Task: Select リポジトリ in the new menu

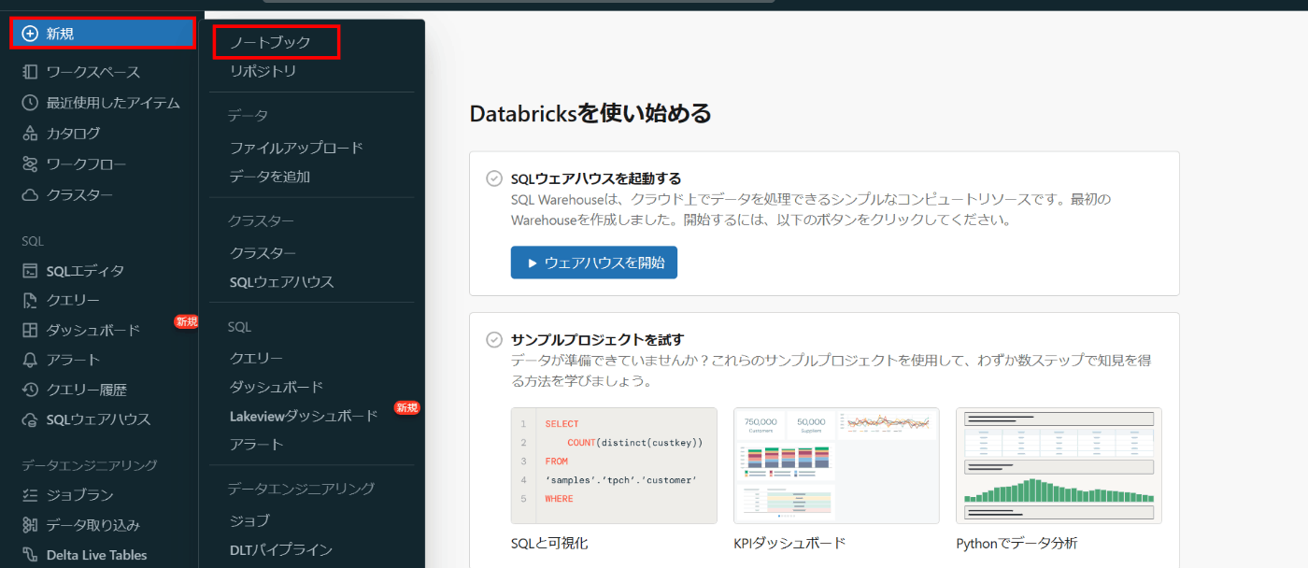Action: 263,71
